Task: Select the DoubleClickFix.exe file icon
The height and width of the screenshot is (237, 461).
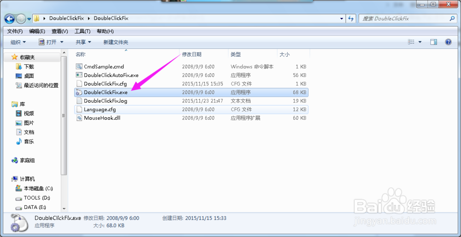Action: point(79,92)
